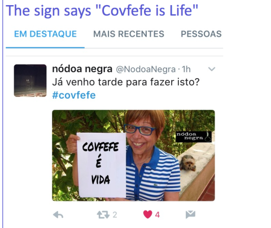Open the tweet options chevron menu
Viewport: 271px width, 228px height.
click(x=212, y=69)
